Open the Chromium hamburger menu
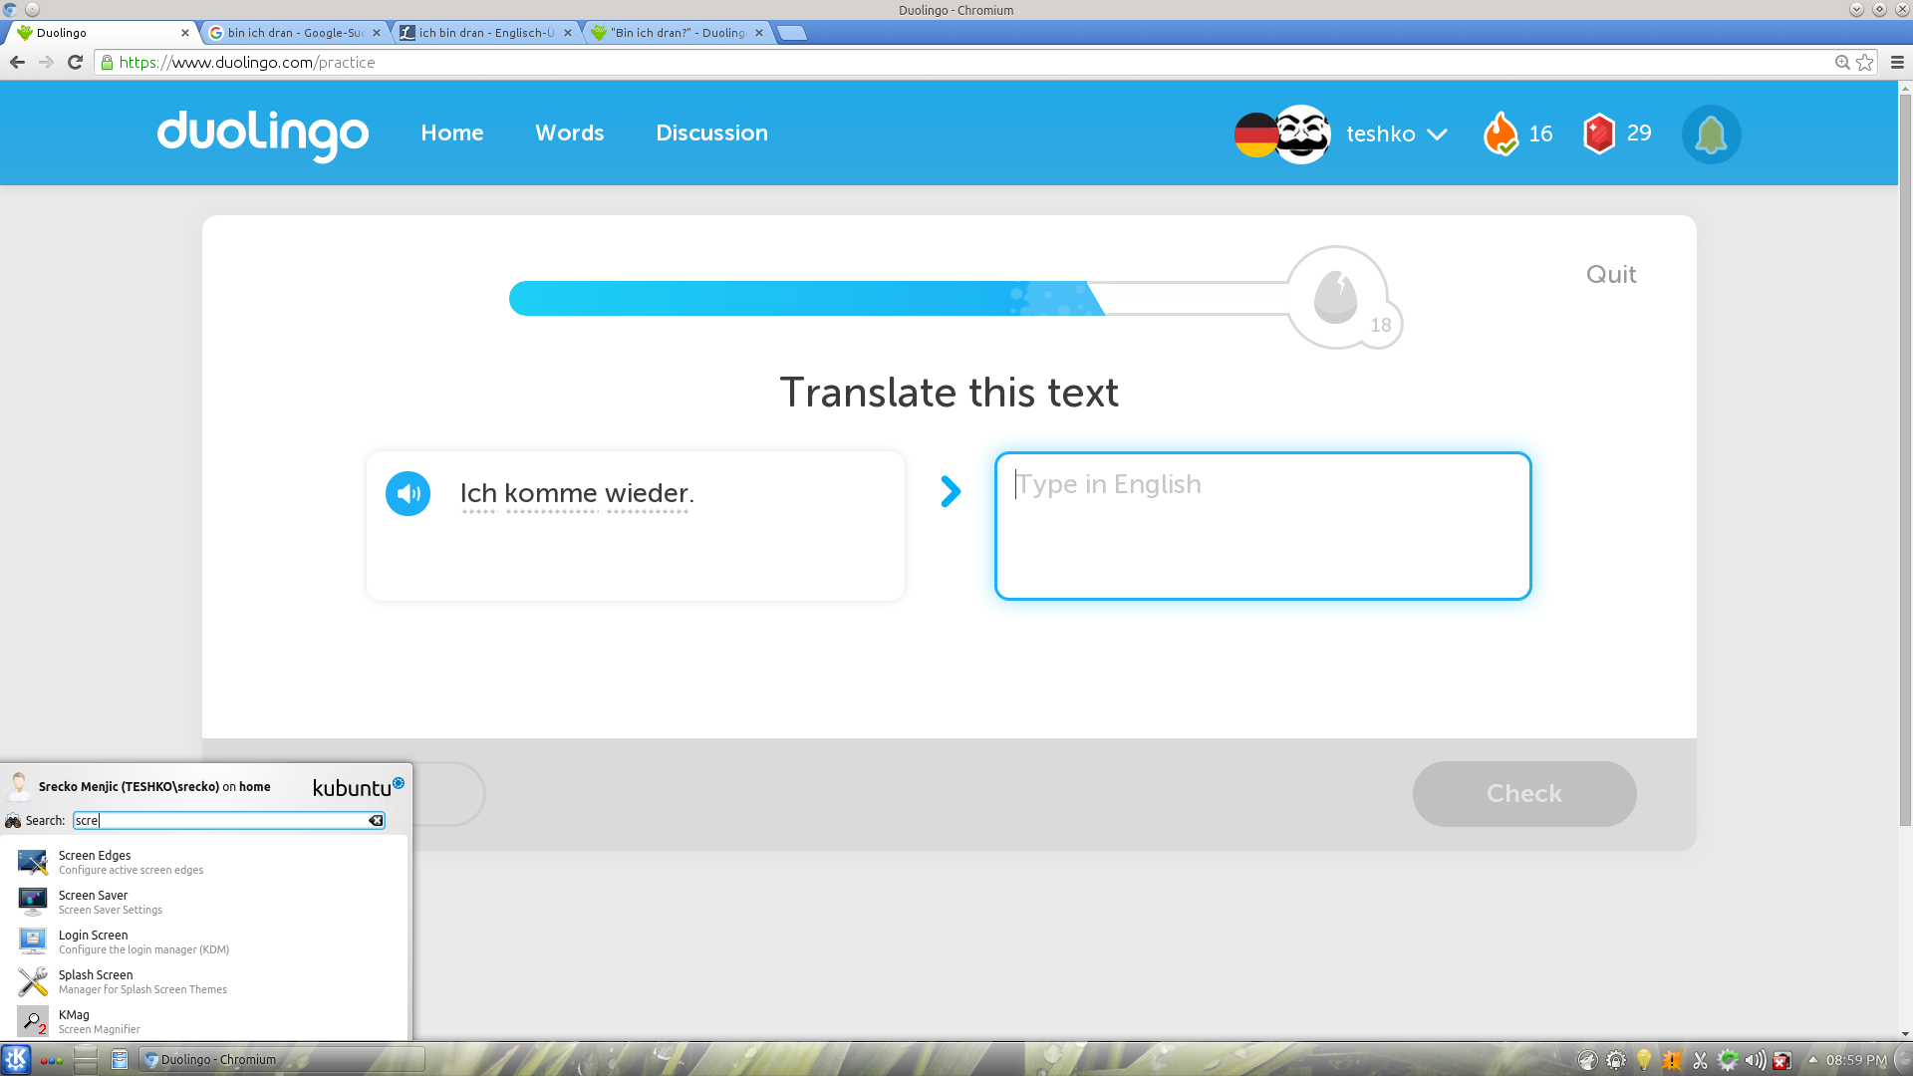The height and width of the screenshot is (1076, 1913). click(x=1897, y=62)
